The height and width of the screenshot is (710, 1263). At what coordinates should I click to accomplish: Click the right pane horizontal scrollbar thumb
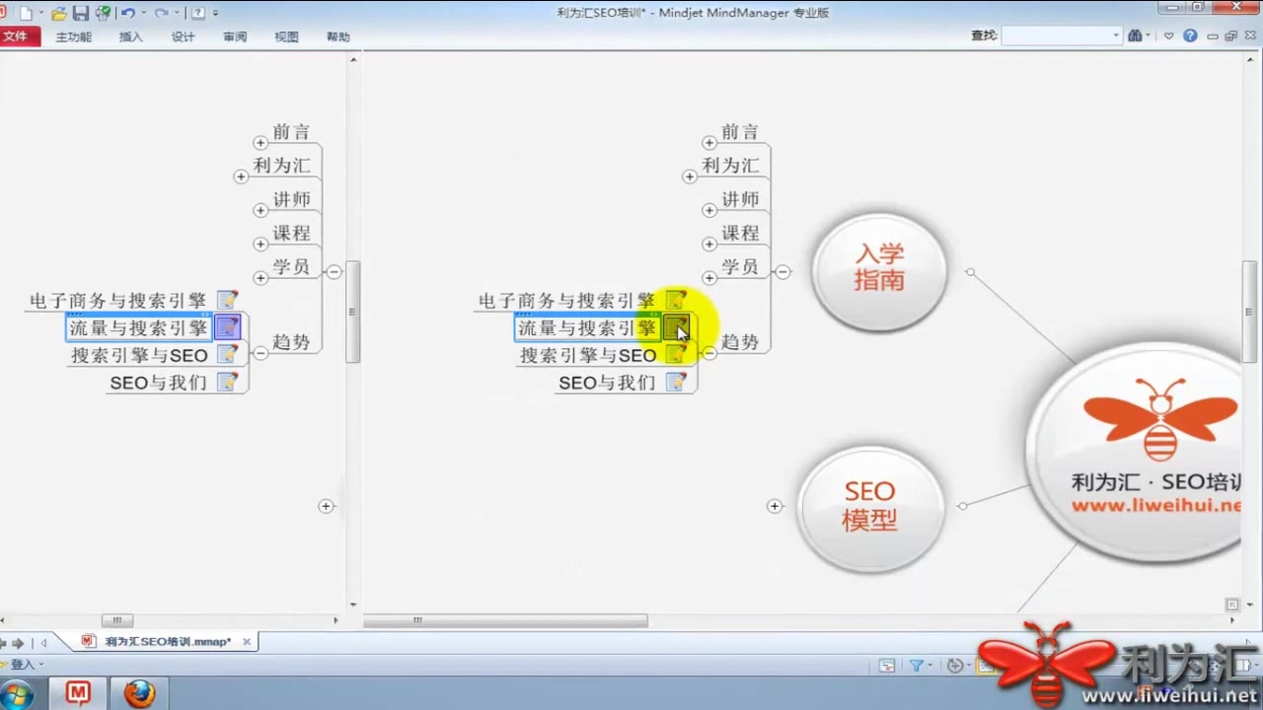click(x=505, y=620)
